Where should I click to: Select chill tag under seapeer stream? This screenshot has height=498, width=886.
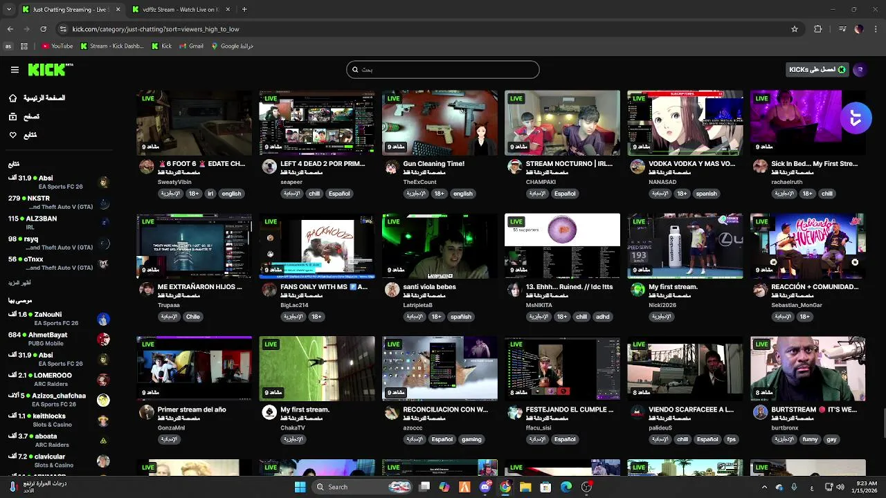[x=314, y=194]
